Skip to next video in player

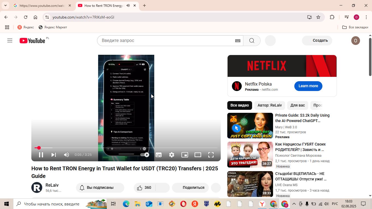click(54, 155)
